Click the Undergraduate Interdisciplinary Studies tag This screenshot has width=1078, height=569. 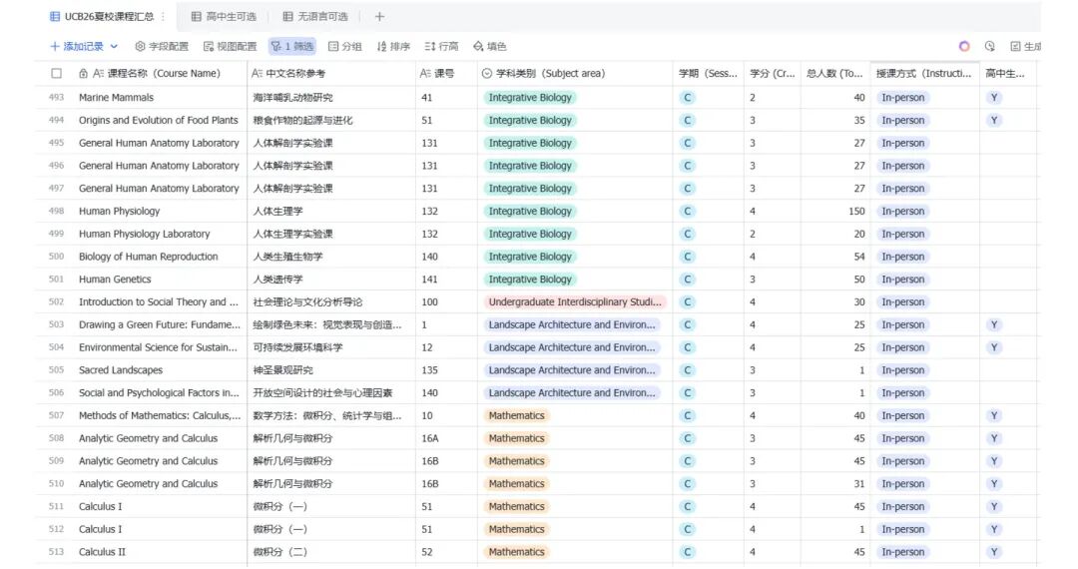(x=575, y=302)
